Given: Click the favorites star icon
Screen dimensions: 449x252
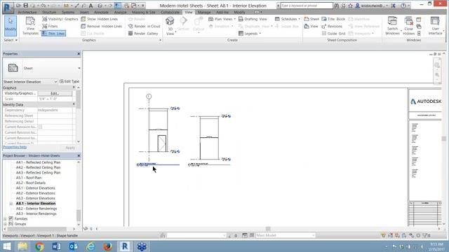Looking at the screenshot, I should [350, 6].
